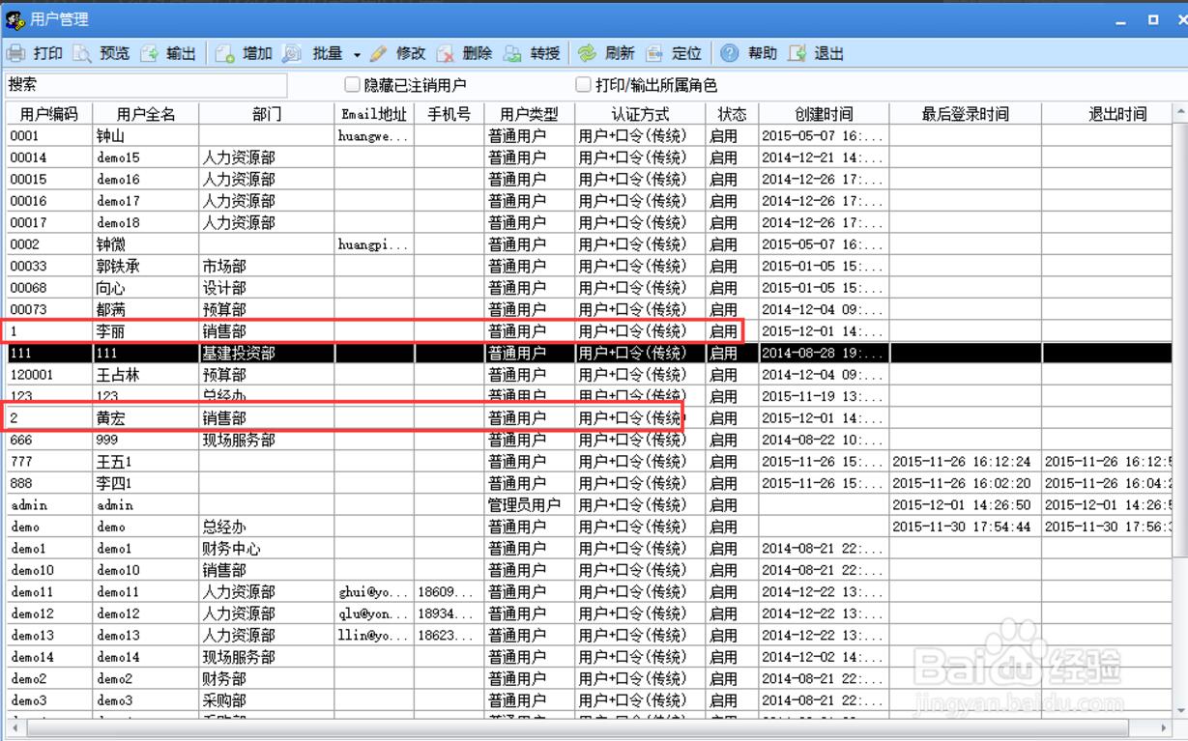
Task: Sort by the 用户编码 column header
Action: pyautogui.click(x=49, y=114)
